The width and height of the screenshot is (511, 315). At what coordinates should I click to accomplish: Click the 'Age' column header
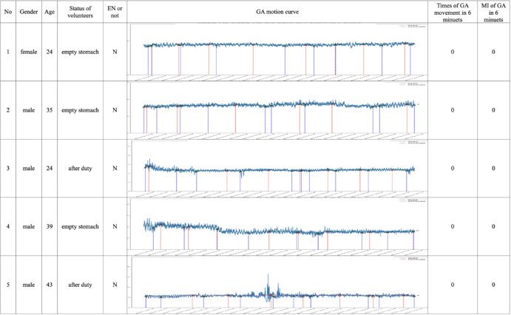coord(50,12)
